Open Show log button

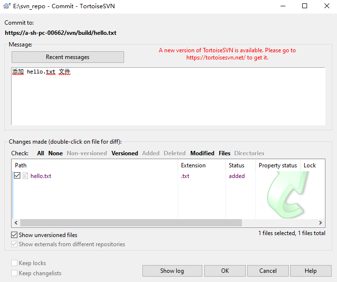tap(172, 271)
